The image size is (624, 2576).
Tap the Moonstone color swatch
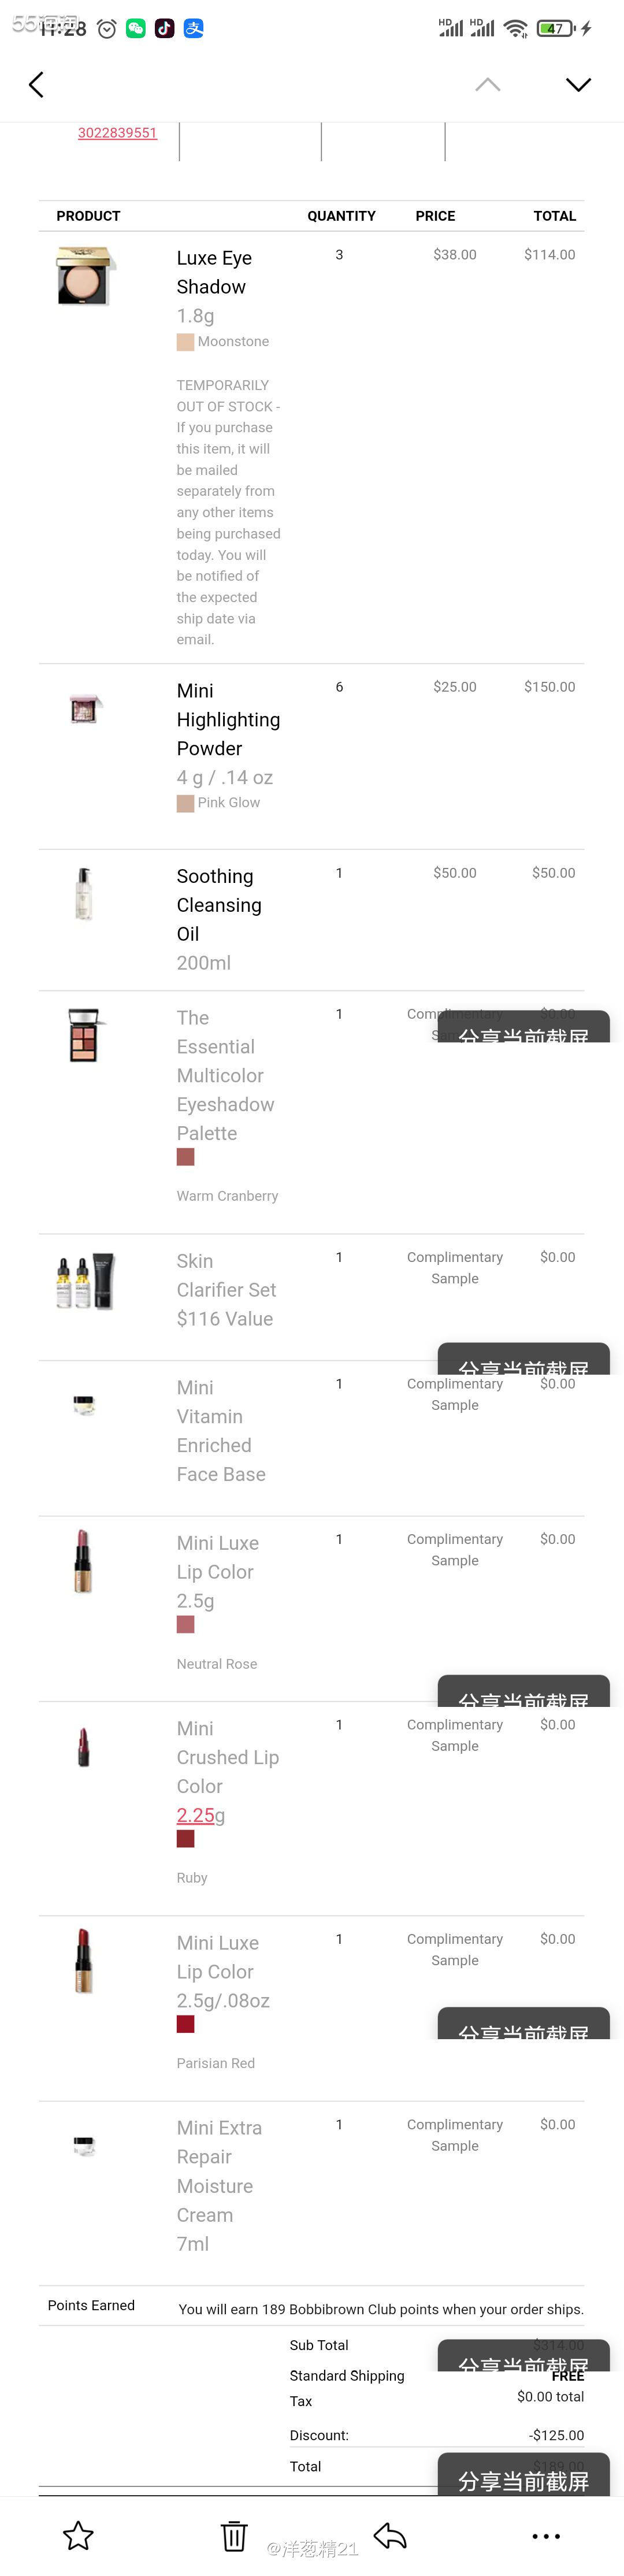pyautogui.click(x=185, y=342)
